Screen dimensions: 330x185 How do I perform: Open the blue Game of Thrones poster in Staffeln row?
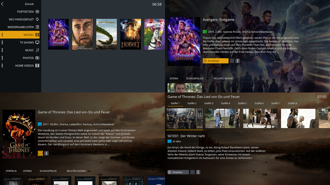156,181
